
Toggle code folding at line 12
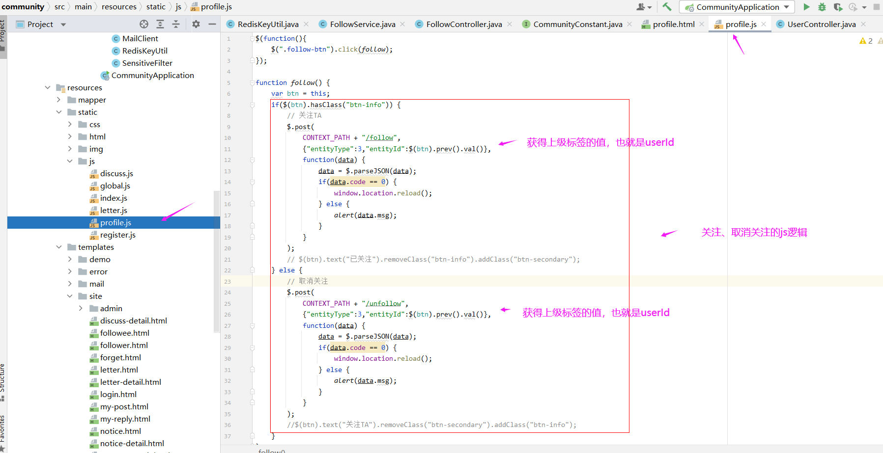[x=252, y=160]
